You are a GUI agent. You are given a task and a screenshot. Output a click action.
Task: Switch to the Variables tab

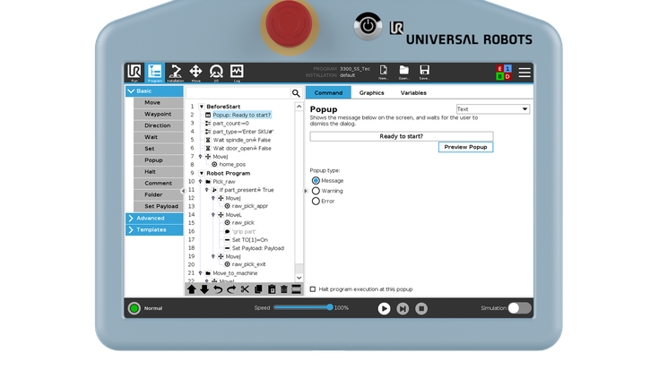[412, 92]
